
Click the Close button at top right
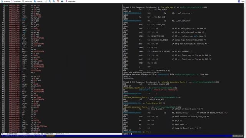pos(241,1)
